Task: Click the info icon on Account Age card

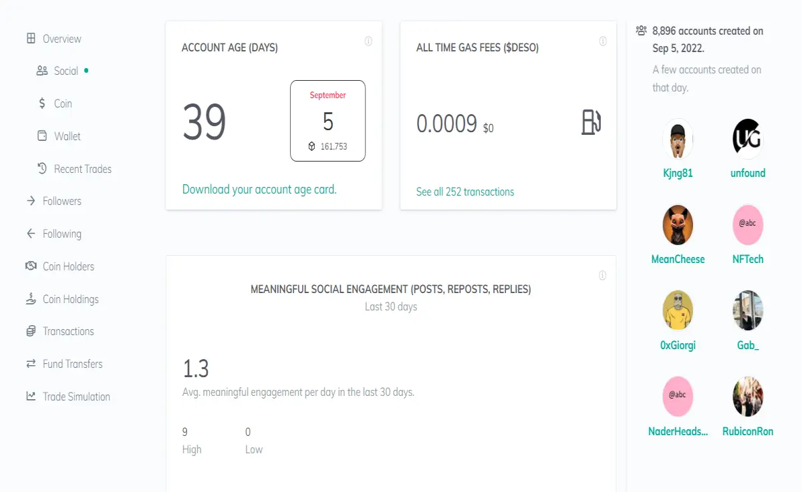Action: (368, 41)
